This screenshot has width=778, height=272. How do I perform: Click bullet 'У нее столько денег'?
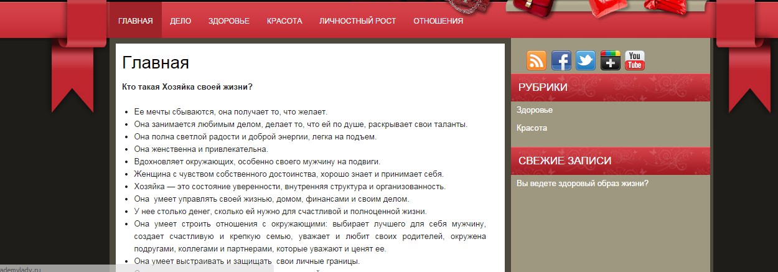point(280,212)
